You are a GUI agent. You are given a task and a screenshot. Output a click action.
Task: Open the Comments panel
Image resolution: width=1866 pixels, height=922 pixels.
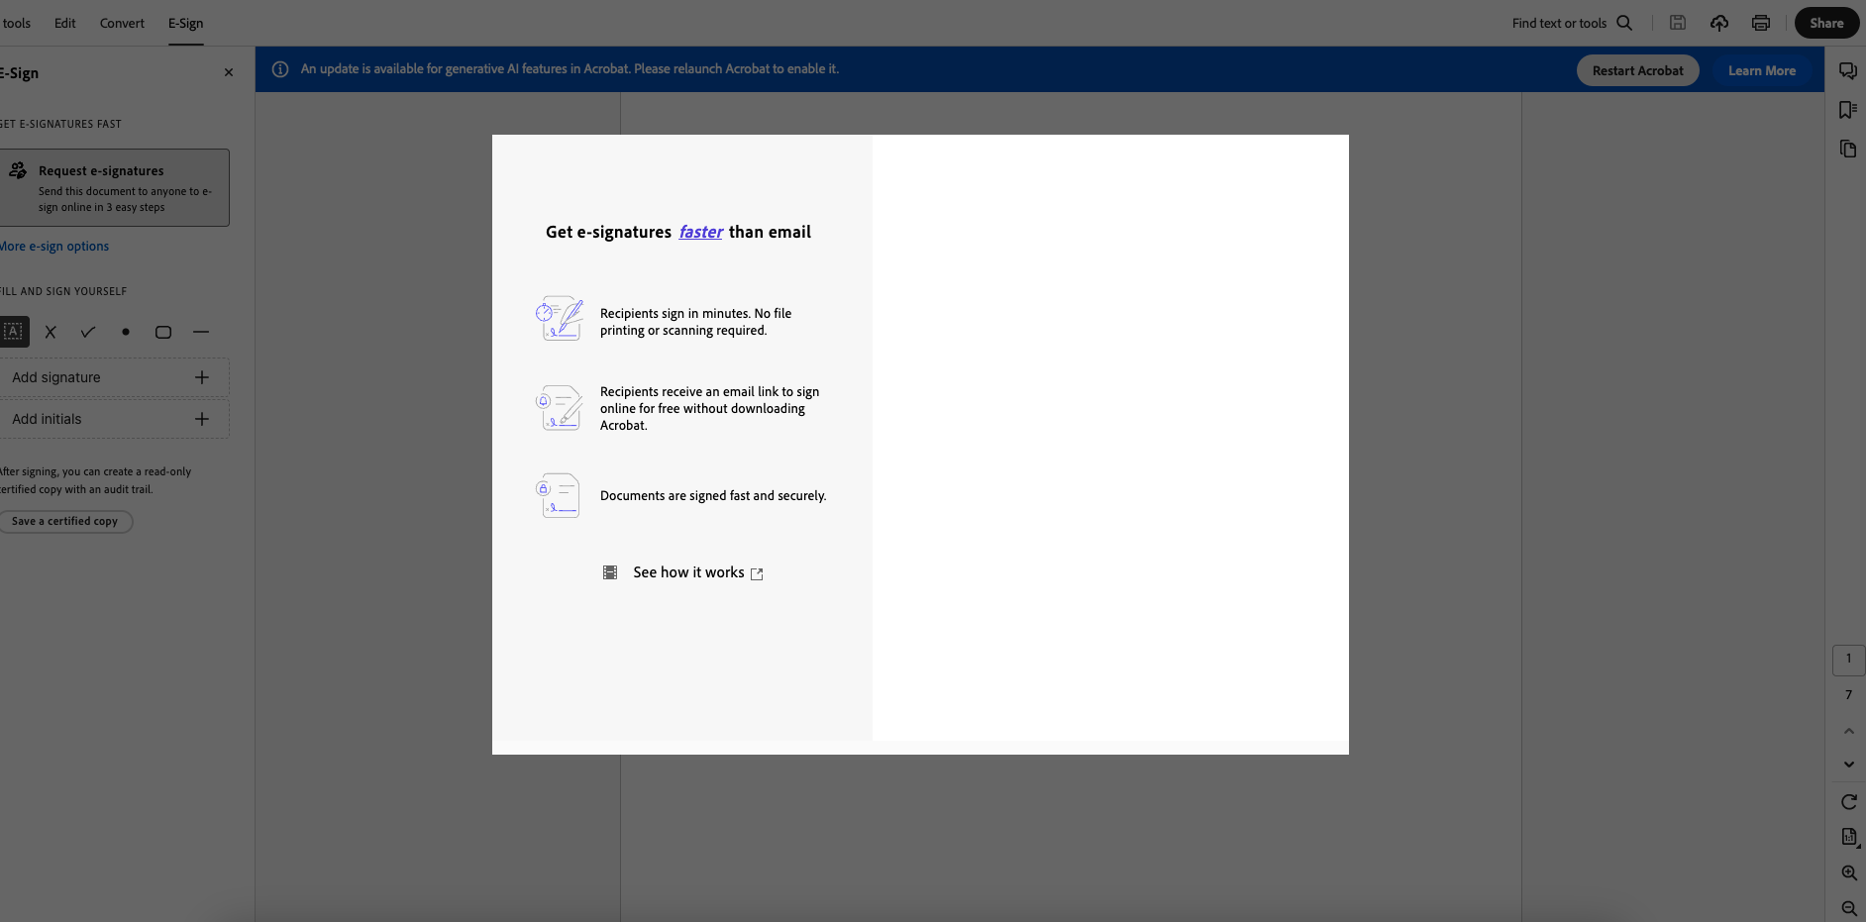(1847, 70)
